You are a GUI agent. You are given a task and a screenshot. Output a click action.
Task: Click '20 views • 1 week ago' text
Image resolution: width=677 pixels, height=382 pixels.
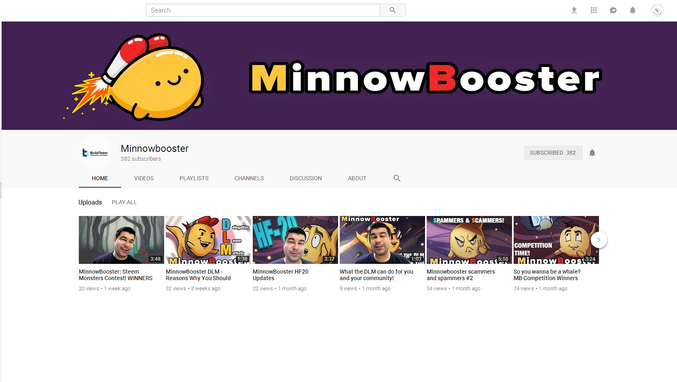click(104, 289)
